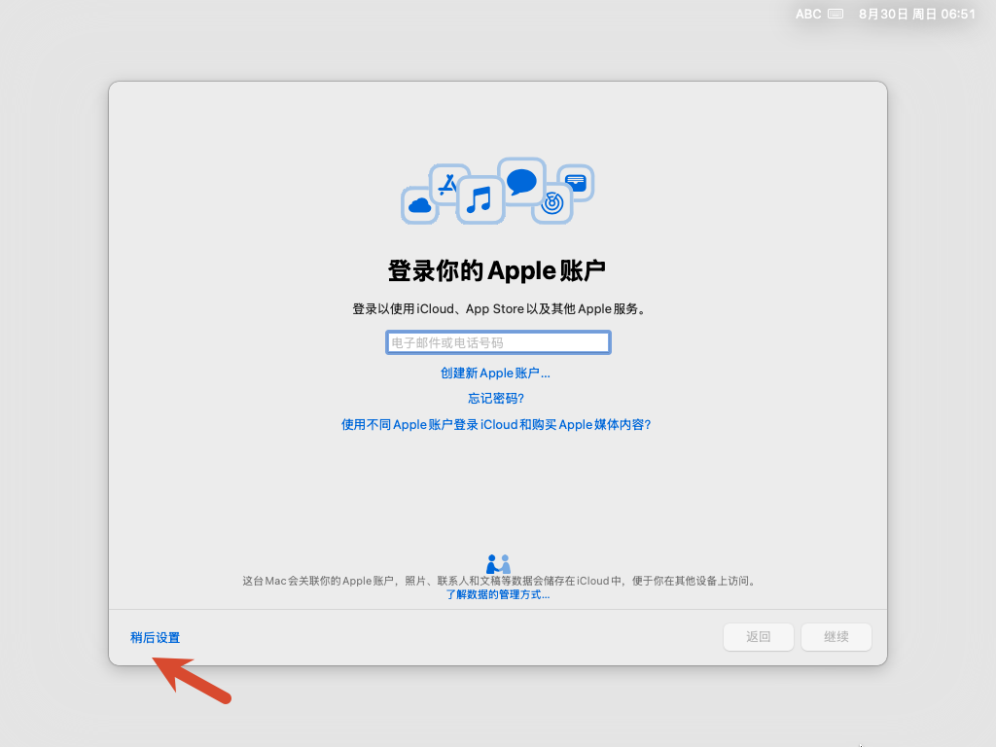Click the iCloud and App Store sign-in description

click(x=499, y=308)
